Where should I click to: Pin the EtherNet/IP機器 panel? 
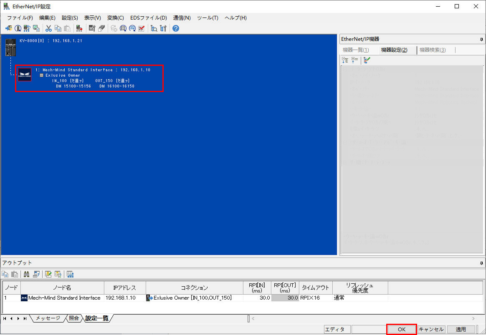coord(481,39)
